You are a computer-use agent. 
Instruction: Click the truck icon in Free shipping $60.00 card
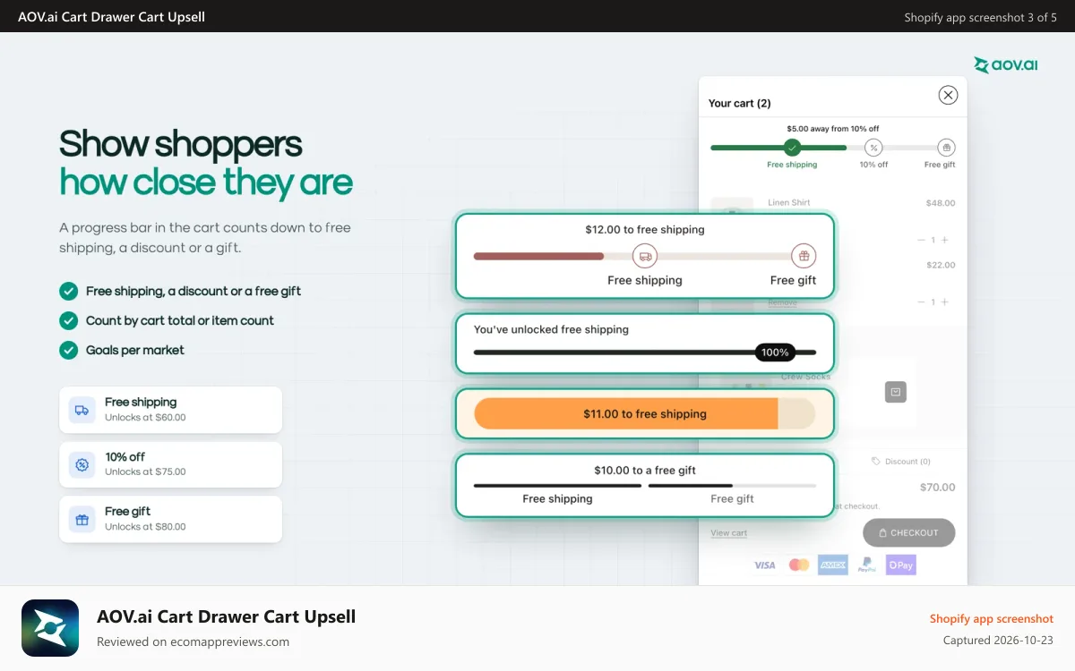[82, 410]
